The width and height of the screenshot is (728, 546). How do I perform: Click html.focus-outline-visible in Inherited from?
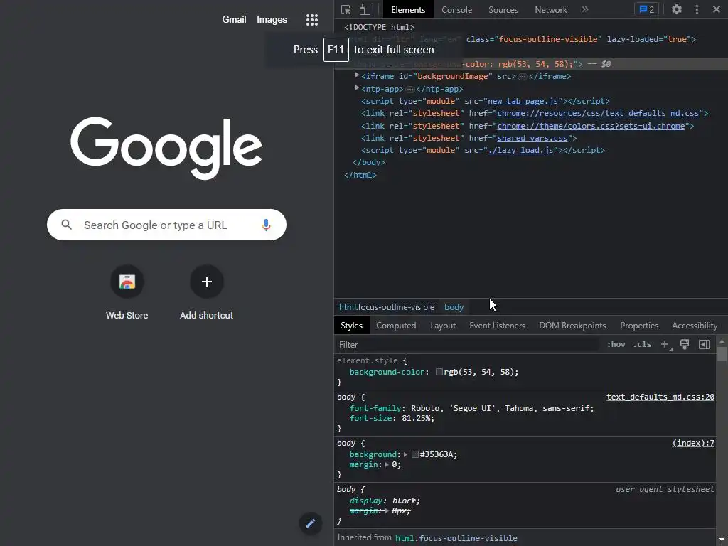click(x=456, y=538)
